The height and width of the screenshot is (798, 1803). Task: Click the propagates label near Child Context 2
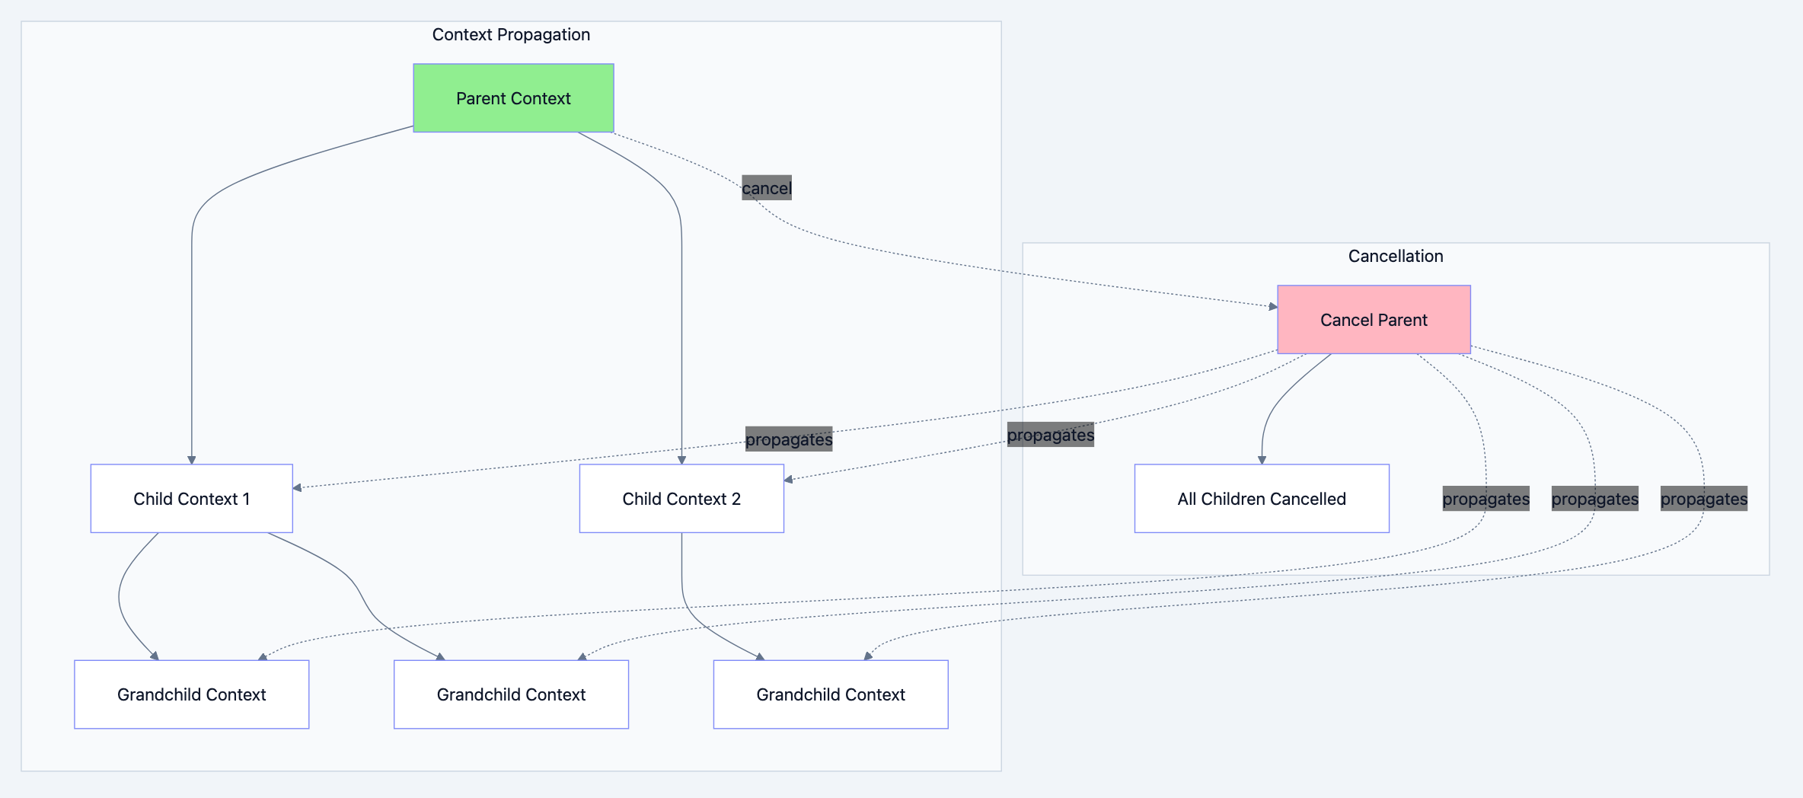click(789, 439)
